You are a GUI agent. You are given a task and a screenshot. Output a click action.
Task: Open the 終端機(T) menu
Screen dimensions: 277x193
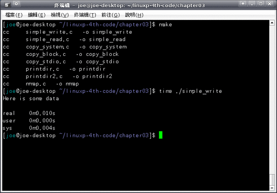point(85,15)
